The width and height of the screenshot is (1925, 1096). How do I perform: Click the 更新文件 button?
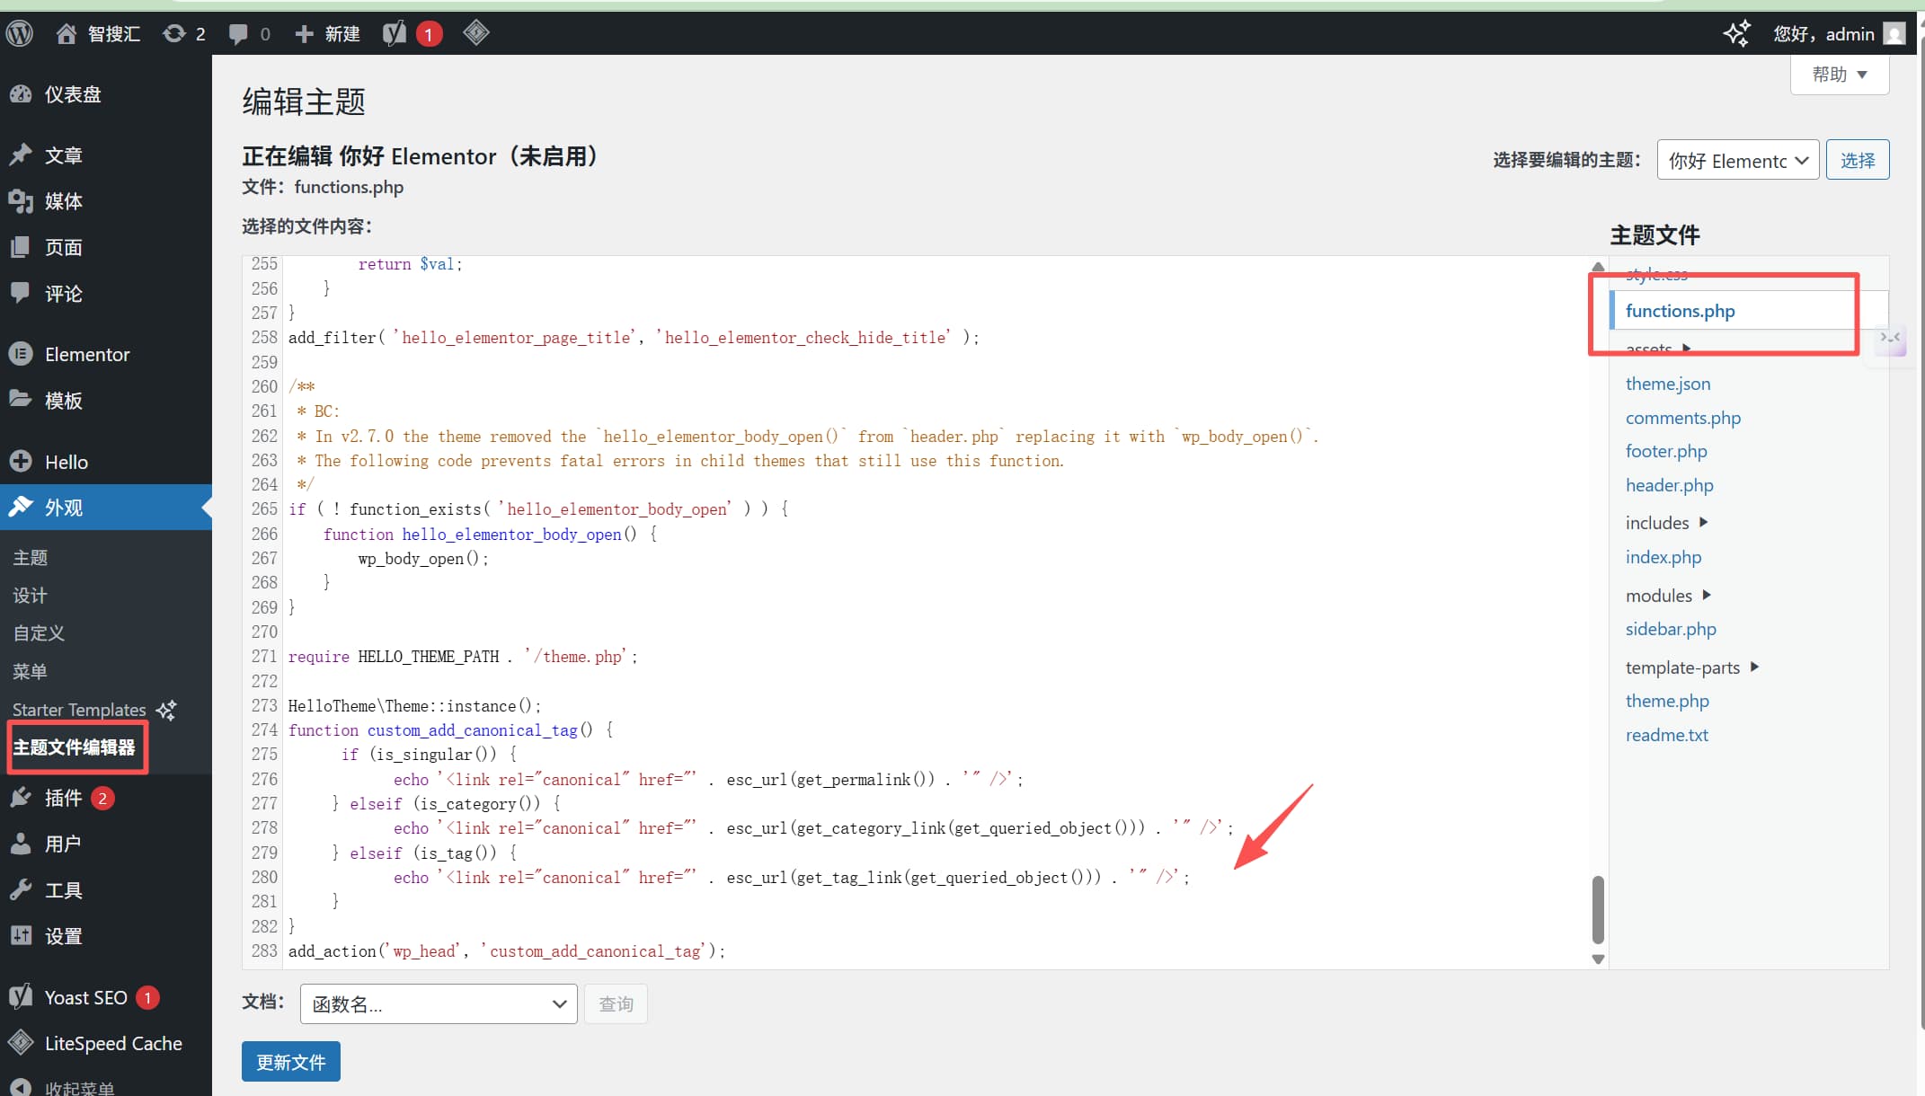pos(290,1062)
